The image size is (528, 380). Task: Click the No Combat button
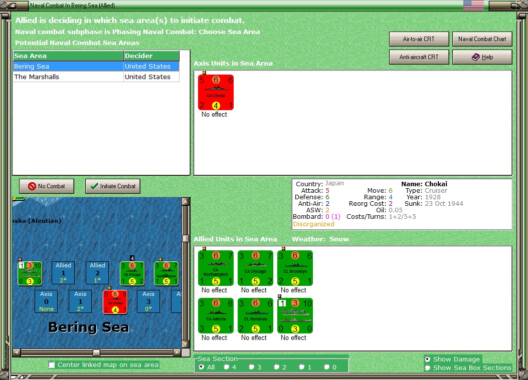[x=47, y=186]
